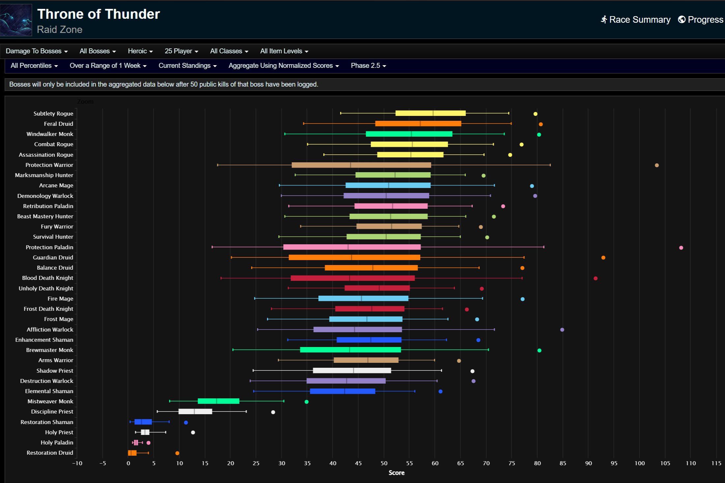Expand Over a Range of 1 Week
This screenshot has height=483, width=725.
[x=108, y=66]
